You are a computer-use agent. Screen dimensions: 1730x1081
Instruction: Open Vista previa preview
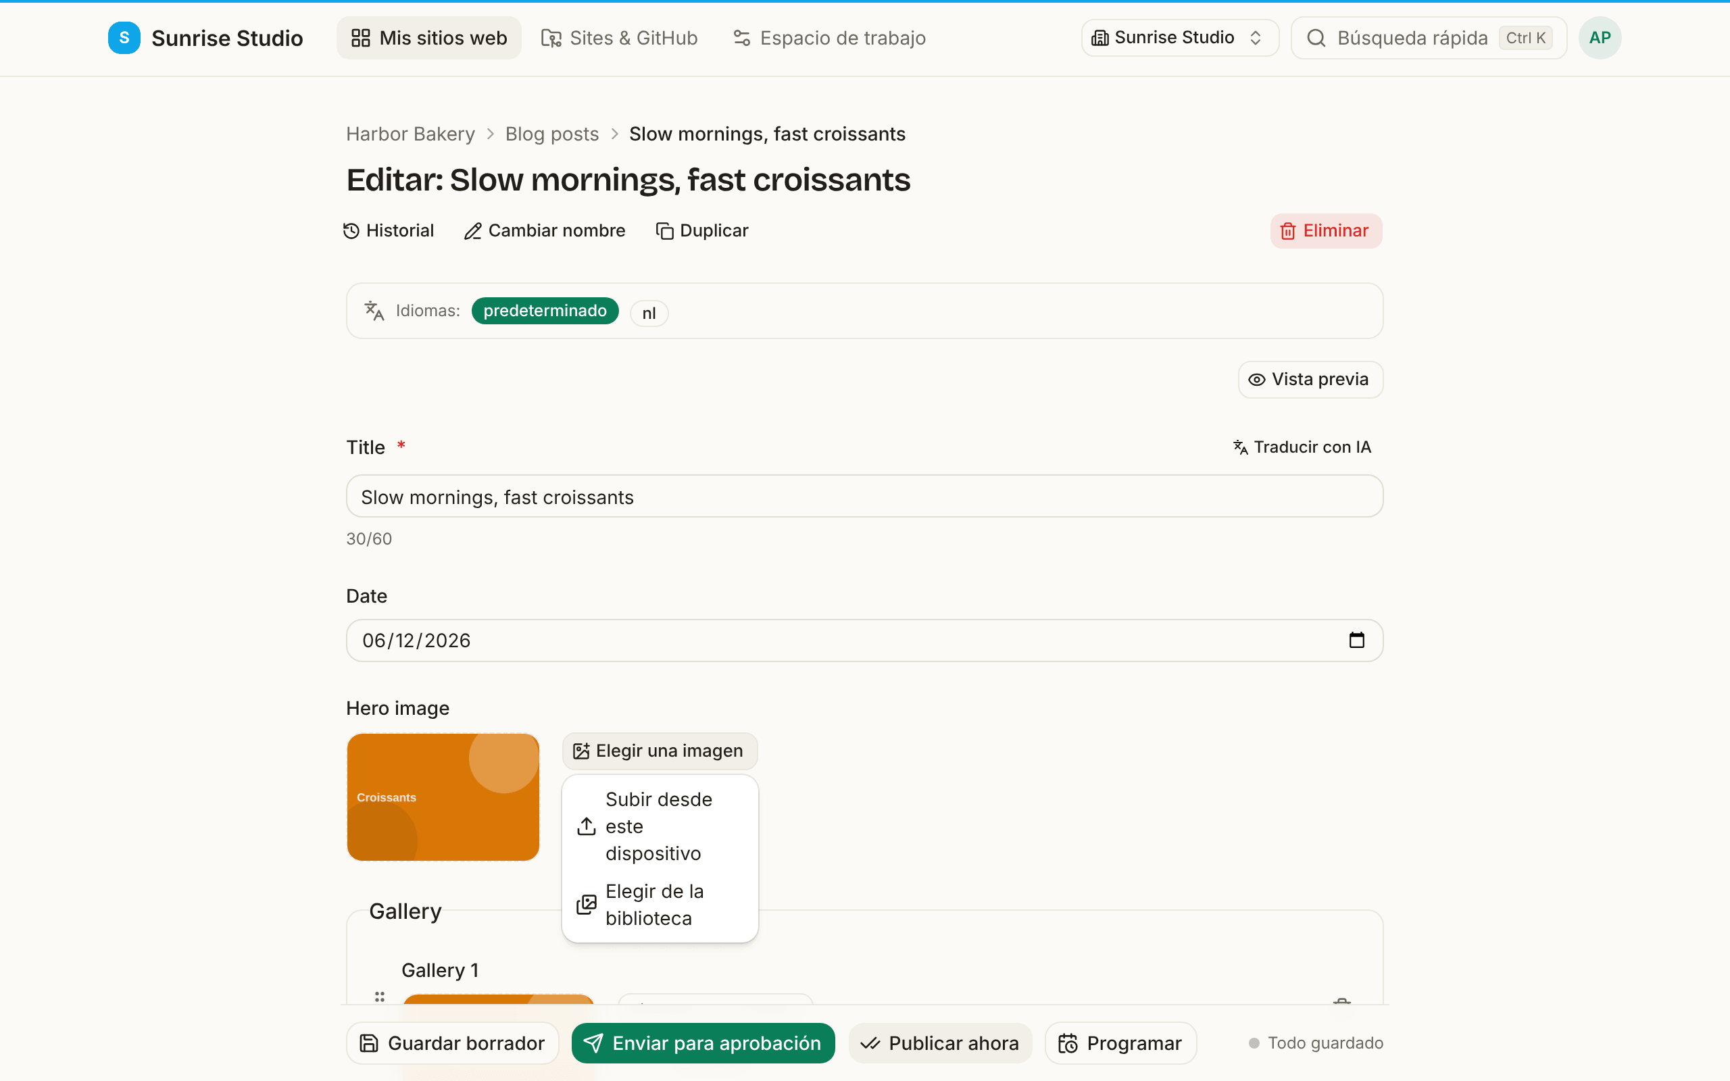coord(1310,380)
